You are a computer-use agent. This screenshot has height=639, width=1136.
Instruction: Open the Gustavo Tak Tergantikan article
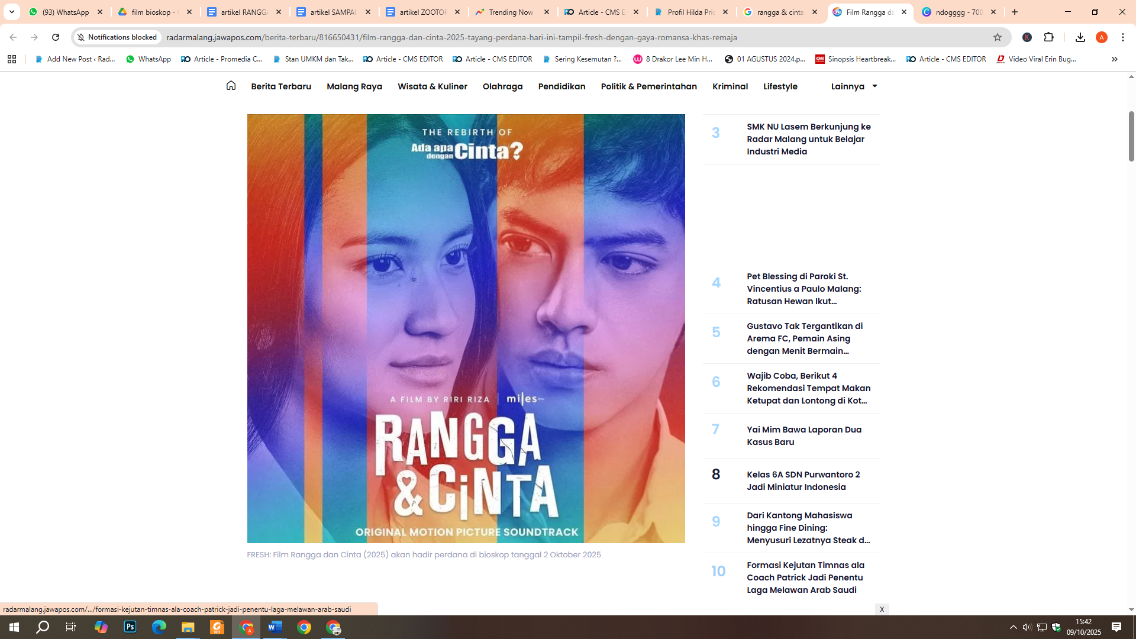(x=805, y=338)
